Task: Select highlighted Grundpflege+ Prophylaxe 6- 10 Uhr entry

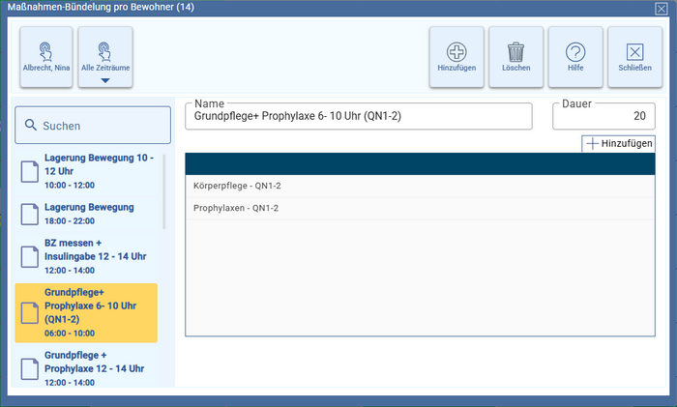Action: (94, 311)
